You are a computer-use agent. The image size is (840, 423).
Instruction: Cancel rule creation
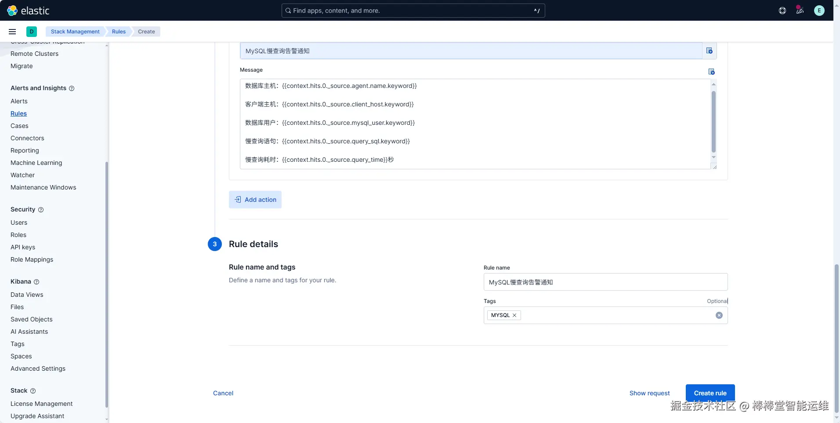click(223, 393)
